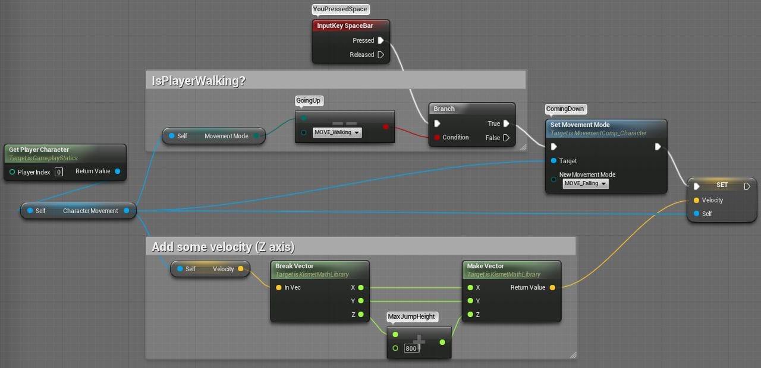Select the Add some velocity (Z axis) comment header
The height and width of the screenshot is (368, 761).
(x=361, y=247)
